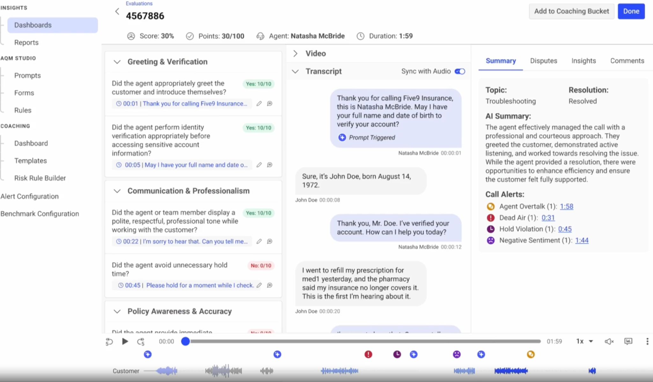The image size is (653, 382).
Task: Click the back arrow beside evaluation 4567886
Action: [x=117, y=11]
